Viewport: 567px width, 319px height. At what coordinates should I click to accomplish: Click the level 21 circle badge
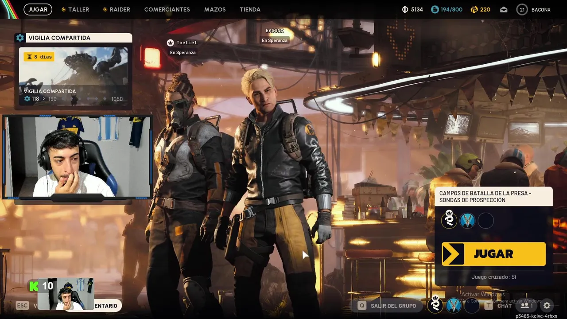click(x=522, y=9)
